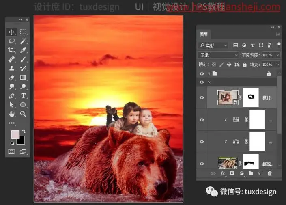The width and height of the screenshot is (286, 205).
Task: Select the Eraser tool
Action: pos(12,78)
